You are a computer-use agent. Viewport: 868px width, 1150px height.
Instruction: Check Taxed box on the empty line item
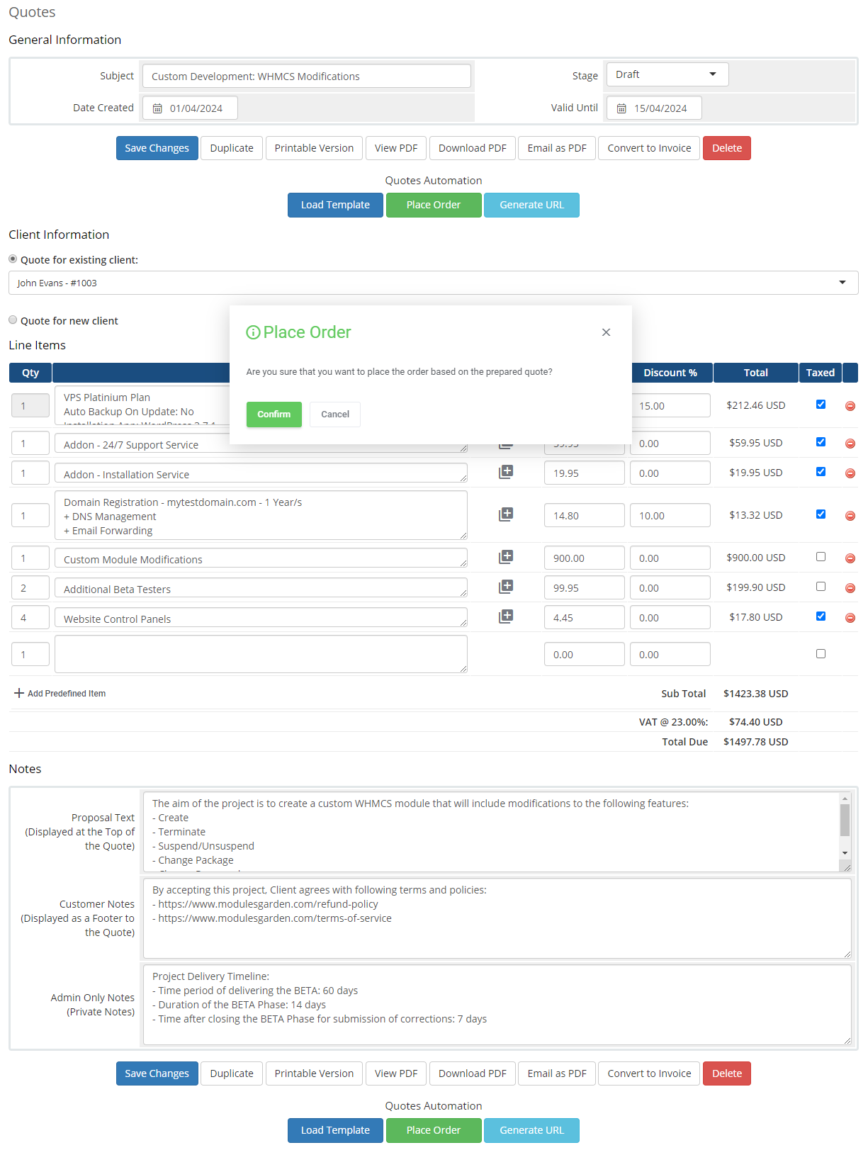[x=821, y=654]
